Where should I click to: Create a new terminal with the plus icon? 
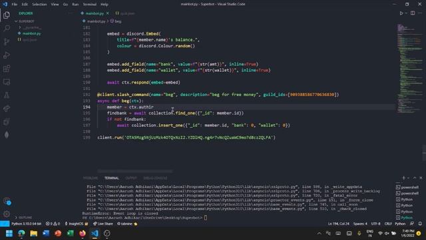[x=404, y=178]
